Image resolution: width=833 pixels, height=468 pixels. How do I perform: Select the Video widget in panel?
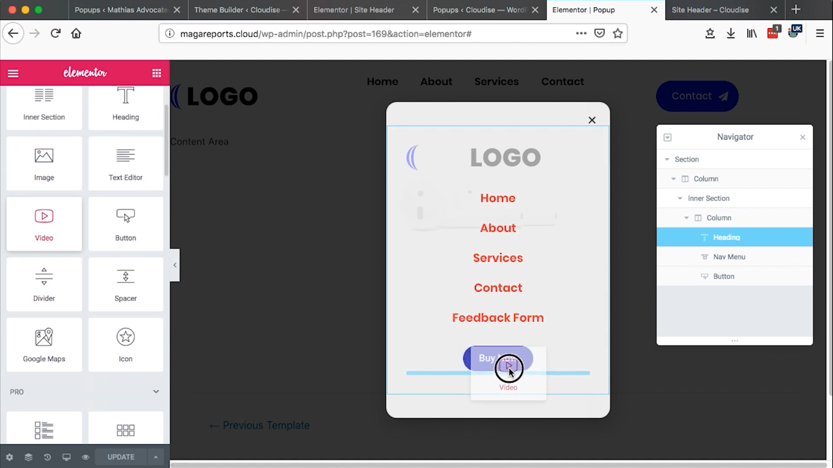[x=44, y=224]
